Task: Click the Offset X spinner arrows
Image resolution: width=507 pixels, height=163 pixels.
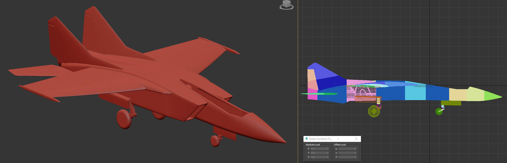Action: (x=355, y=149)
